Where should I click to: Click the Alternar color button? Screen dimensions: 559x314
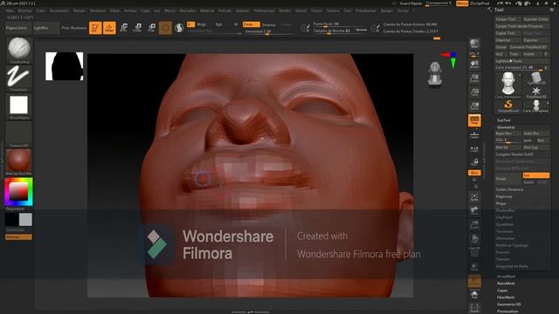18,236
